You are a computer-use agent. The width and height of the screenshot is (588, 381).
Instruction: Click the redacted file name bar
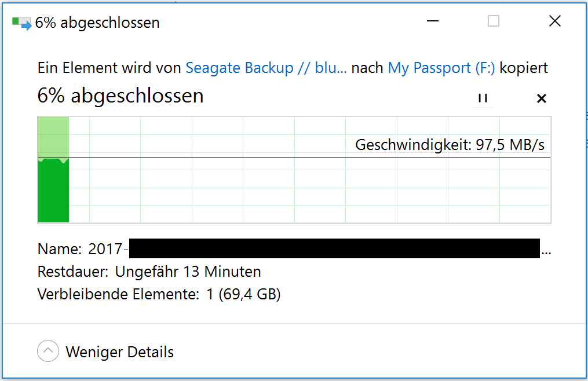[x=334, y=248]
